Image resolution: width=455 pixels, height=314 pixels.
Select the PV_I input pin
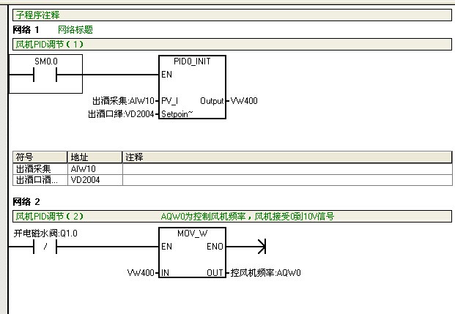[169, 101]
